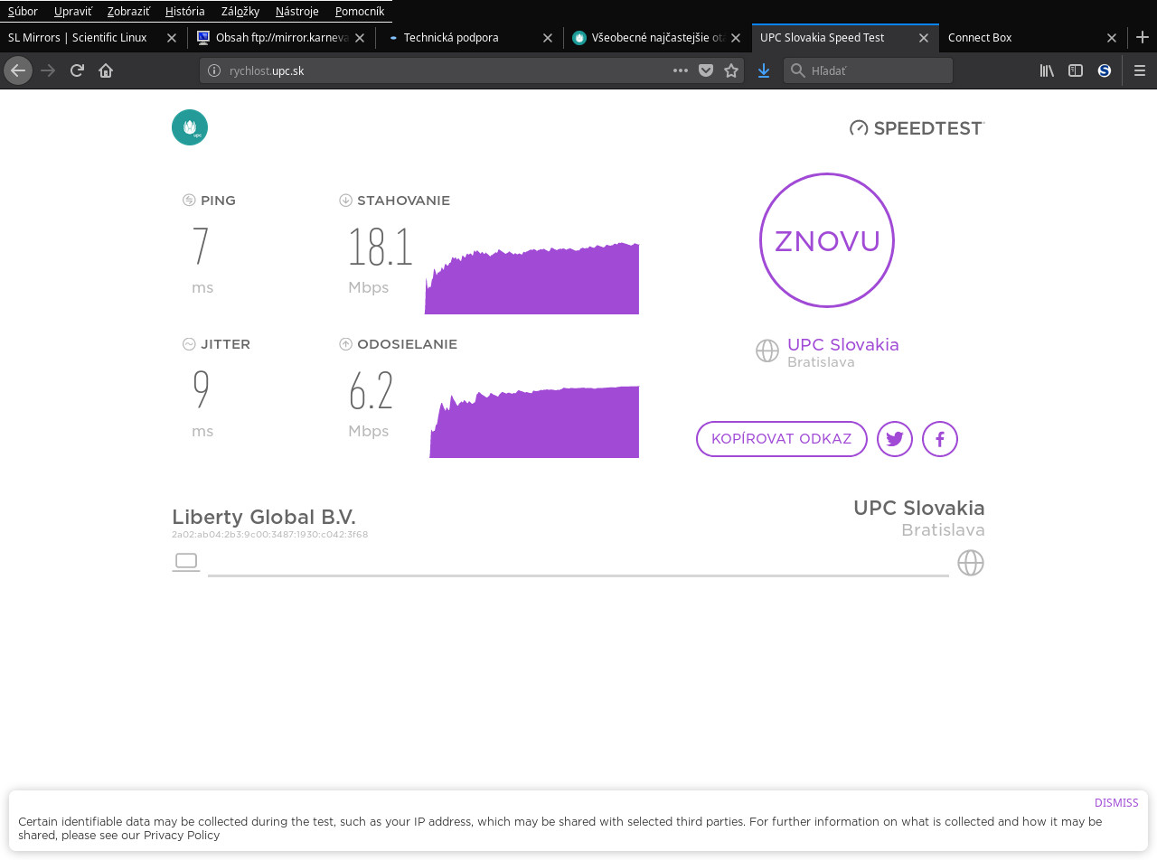Switch to the Technická podpora tab
The image size is (1157, 860).
470,38
